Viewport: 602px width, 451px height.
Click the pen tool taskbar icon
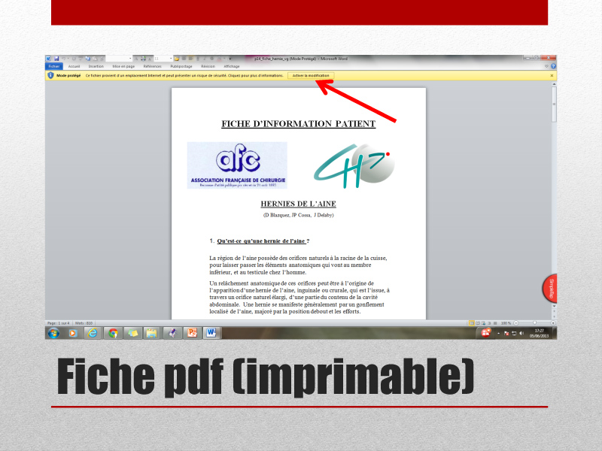coord(172,333)
